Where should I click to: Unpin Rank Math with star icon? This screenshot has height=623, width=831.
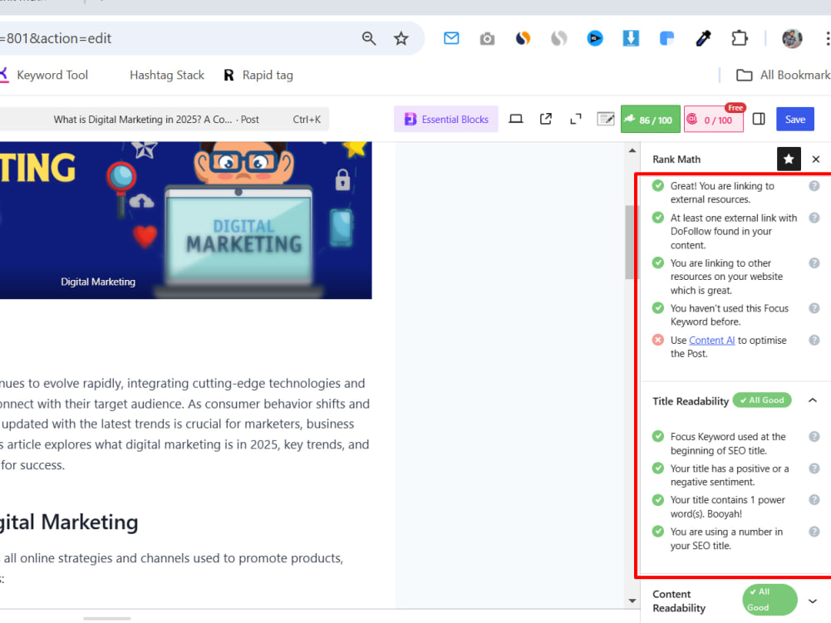coord(789,159)
